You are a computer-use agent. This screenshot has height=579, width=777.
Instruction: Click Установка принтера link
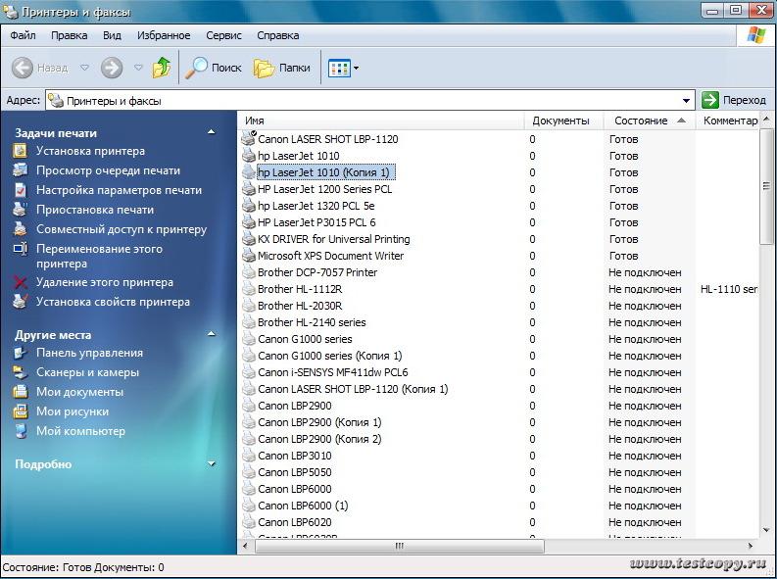(x=90, y=151)
